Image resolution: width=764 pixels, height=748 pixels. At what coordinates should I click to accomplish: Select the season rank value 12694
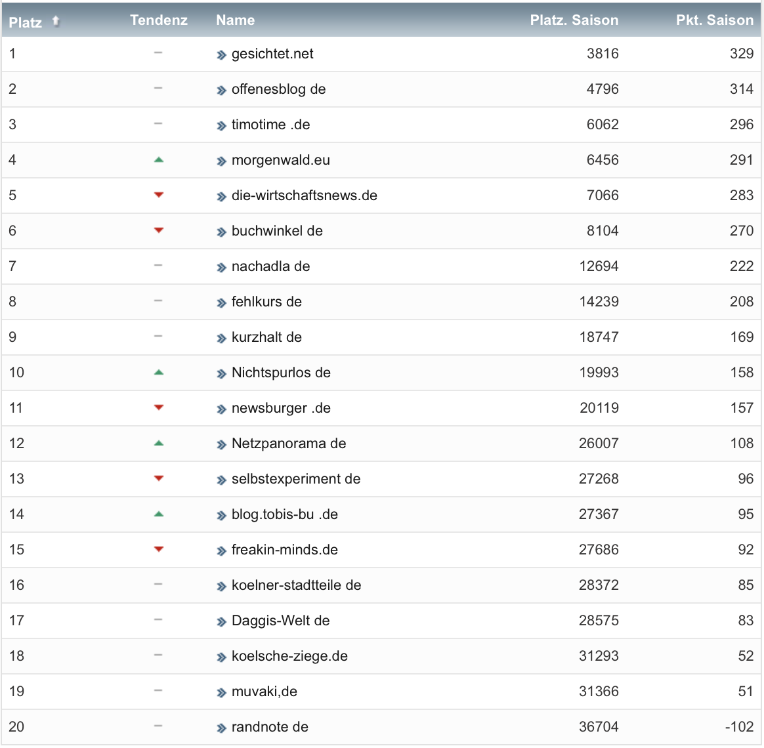pyautogui.click(x=599, y=266)
